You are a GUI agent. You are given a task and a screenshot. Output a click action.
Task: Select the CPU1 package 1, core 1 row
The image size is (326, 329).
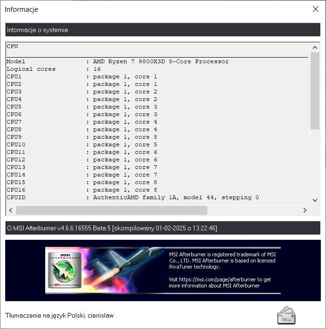(81, 76)
